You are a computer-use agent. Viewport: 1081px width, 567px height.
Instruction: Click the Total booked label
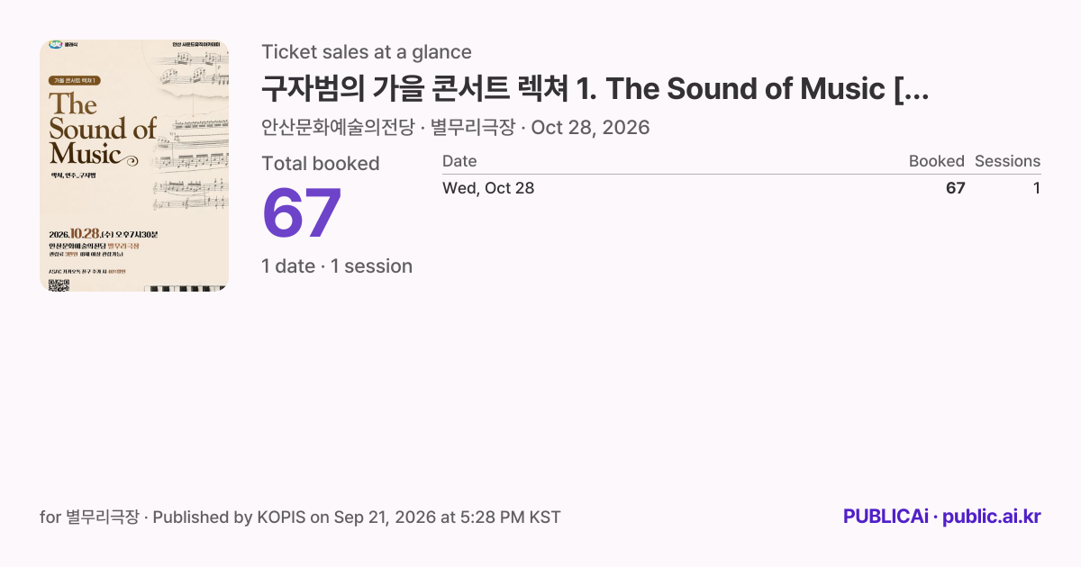click(x=321, y=164)
